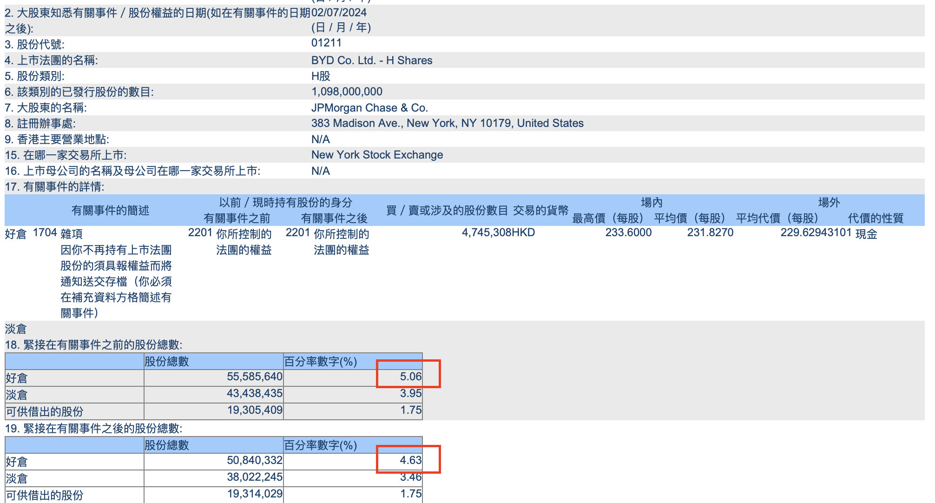935x503 pixels.
Task: Click the BYD Co. Ltd. - H Shares name
Action: pos(371,60)
